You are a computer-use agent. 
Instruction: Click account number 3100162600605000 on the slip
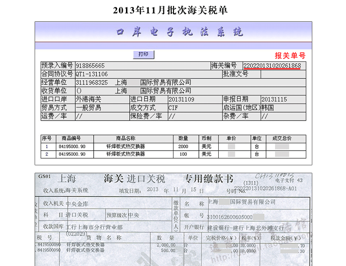click(x=230, y=217)
